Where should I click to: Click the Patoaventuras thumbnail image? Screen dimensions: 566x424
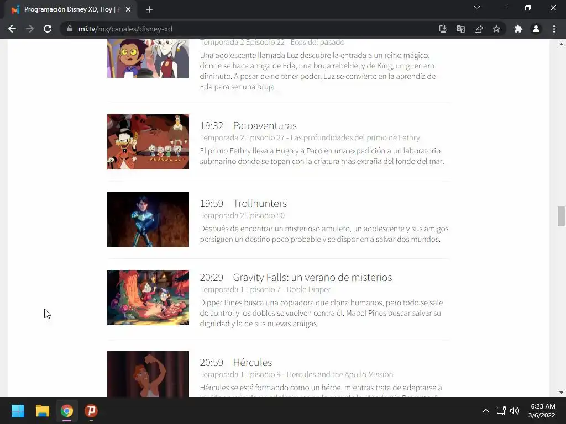pyautogui.click(x=148, y=142)
